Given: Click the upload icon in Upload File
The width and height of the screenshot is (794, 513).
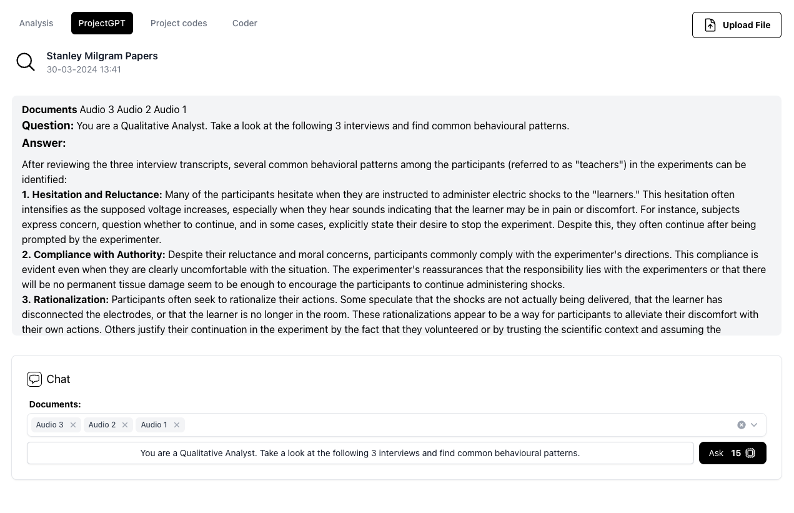Looking at the screenshot, I should pos(710,25).
